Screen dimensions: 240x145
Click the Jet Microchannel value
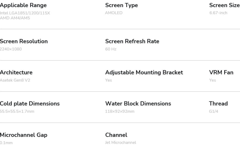[x=121, y=143]
